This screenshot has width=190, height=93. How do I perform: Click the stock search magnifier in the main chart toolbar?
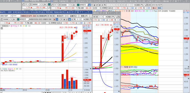coord(72,5)
